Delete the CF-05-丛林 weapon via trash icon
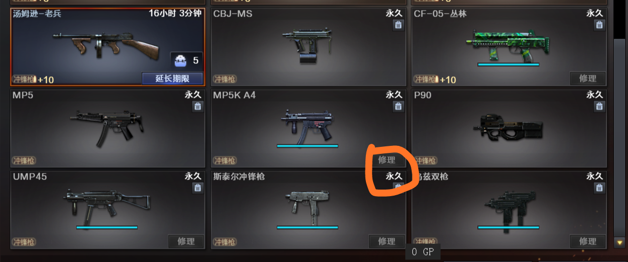 coord(599,25)
